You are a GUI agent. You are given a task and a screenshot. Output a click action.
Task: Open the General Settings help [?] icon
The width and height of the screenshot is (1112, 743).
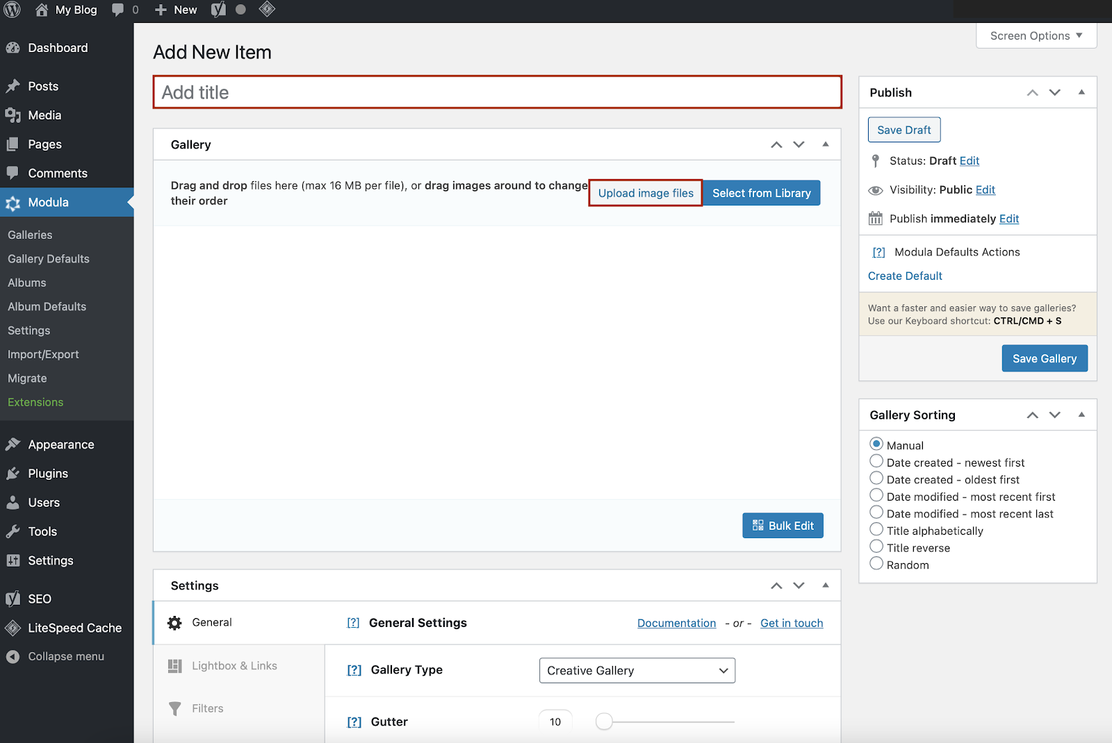[x=353, y=623]
